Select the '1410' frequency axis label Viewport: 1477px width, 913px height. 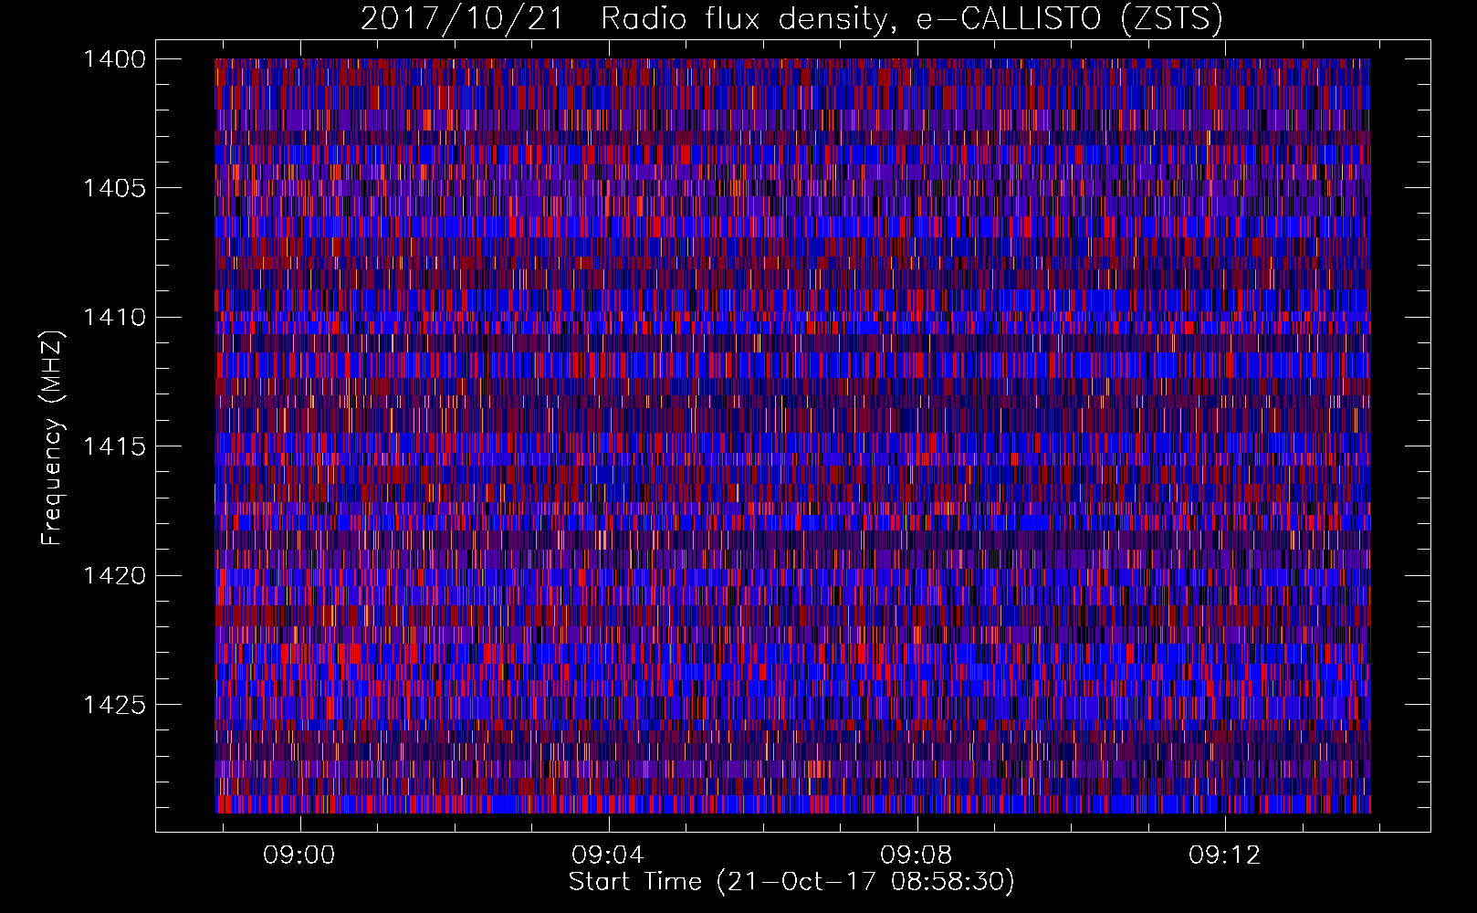tap(114, 318)
